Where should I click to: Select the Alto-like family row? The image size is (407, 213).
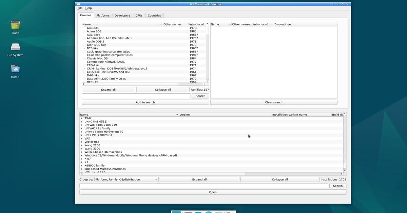pyautogui.click(x=144, y=38)
